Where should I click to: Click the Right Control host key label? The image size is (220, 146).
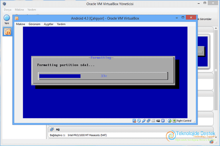tap(184, 121)
